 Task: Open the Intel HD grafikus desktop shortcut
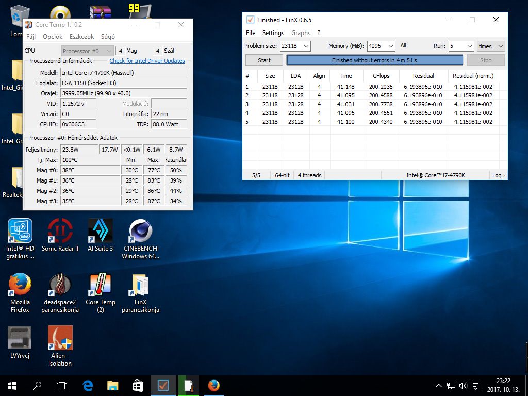[x=20, y=239]
